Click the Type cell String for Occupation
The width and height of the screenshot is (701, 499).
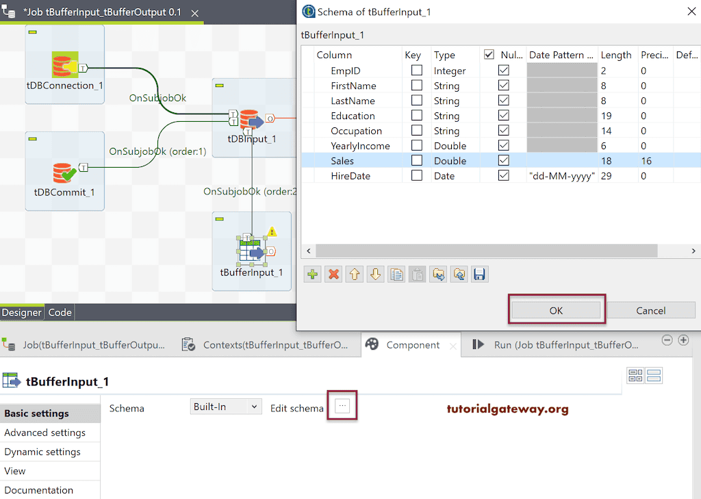[455, 131]
